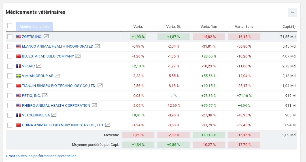This screenshot has height=162, width=306.
Task: Click PetIQ three-year variation +71,16 %
Action: tap(244, 96)
